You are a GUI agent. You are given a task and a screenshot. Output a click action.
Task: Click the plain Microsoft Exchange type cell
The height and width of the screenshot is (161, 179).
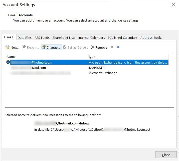click(103, 73)
